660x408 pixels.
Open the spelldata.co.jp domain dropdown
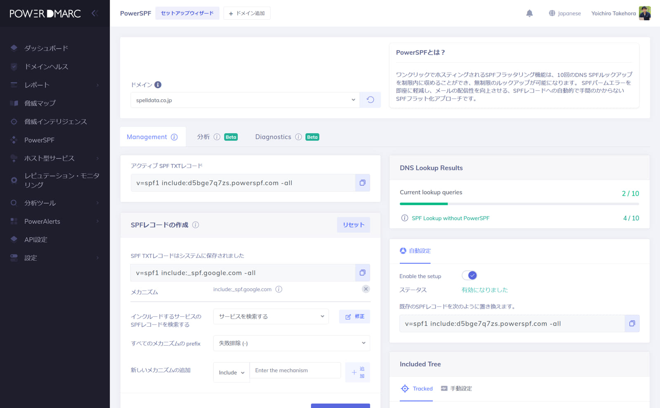[245, 100]
